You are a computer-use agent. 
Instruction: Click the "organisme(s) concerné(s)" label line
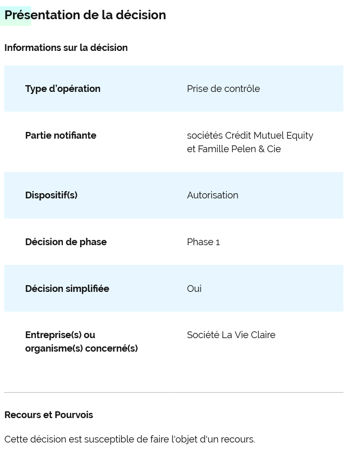[82, 348]
